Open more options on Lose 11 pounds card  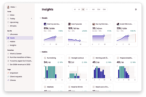(86, 24)
